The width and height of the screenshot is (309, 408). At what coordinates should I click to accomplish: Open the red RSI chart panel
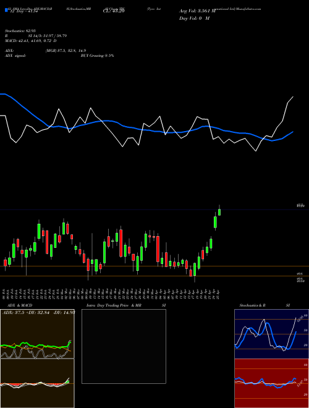[x=271, y=383]
